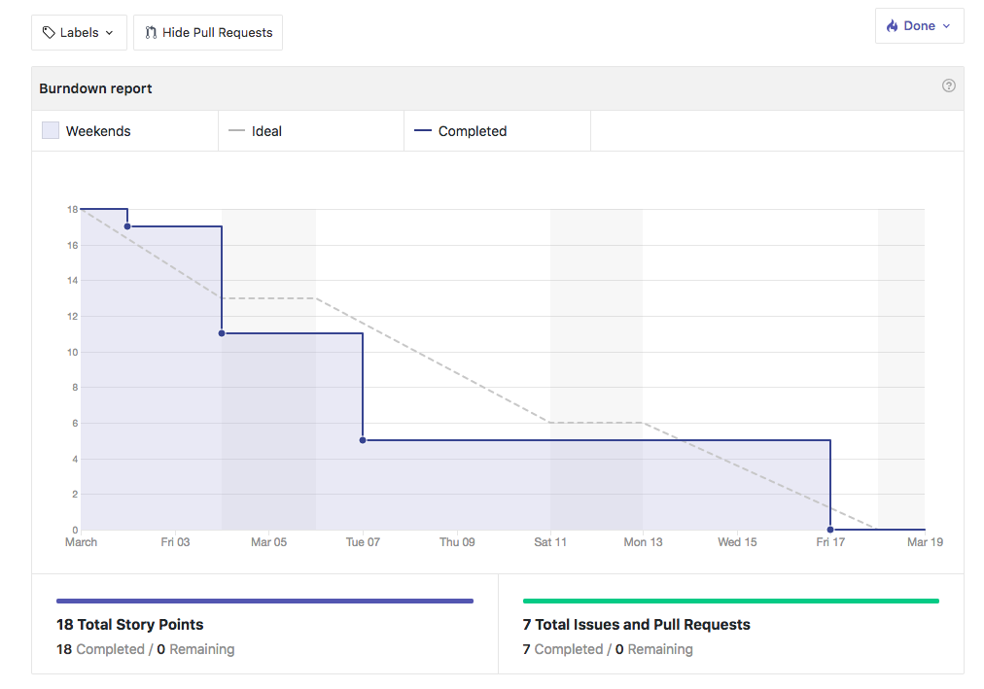Screen dimensions: 984x689
Task: Open the burndown report help question mark icon
Action: [x=949, y=86]
